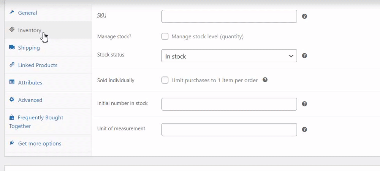Screen dimensions: 380x171
Task: Switch to the Attributes tab
Action: click(x=30, y=82)
